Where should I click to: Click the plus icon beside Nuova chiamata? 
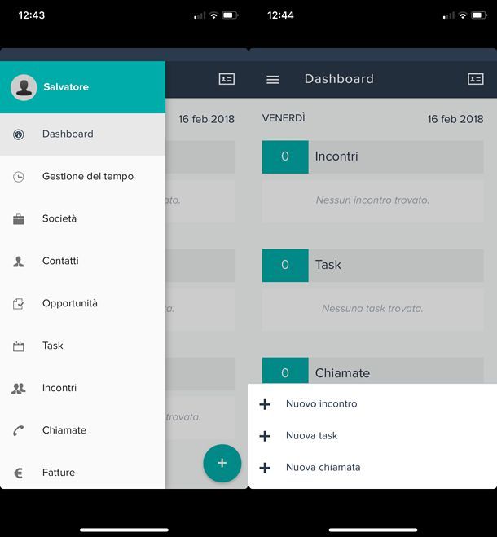(x=265, y=468)
